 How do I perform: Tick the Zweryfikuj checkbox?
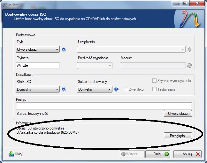126,89
